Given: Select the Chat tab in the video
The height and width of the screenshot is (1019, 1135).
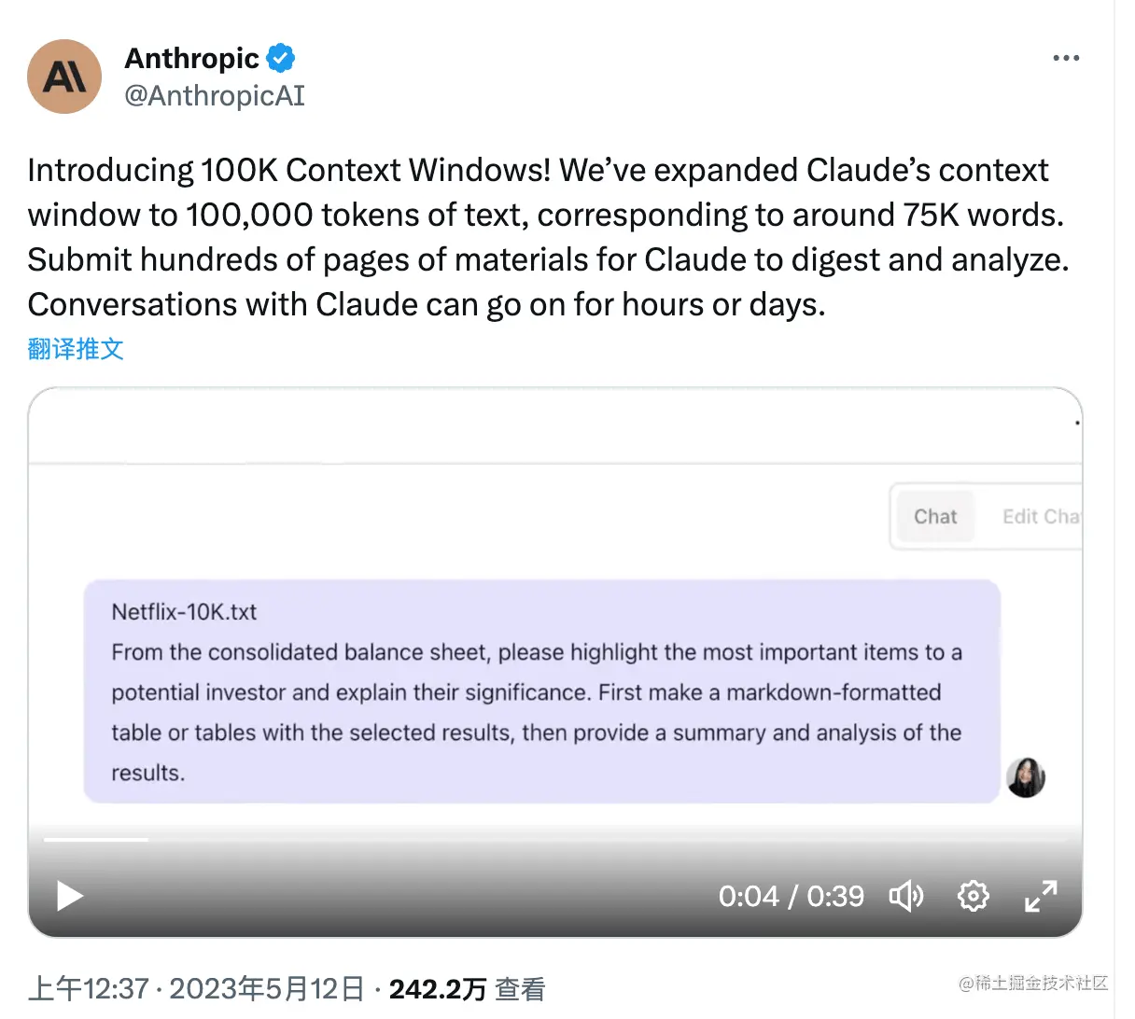Looking at the screenshot, I should pos(935,516).
